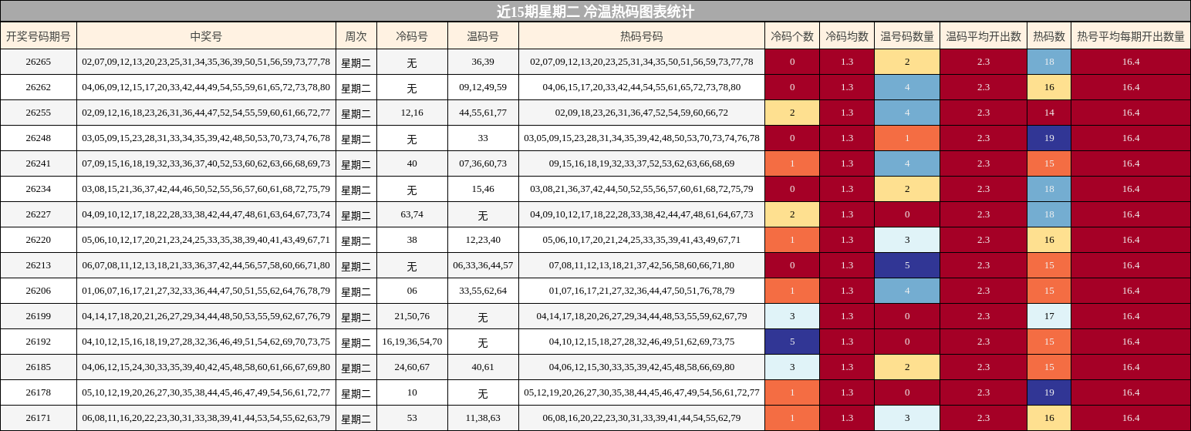
Task: Click cold code cell 16,19,36,54,70
Action: (x=412, y=342)
